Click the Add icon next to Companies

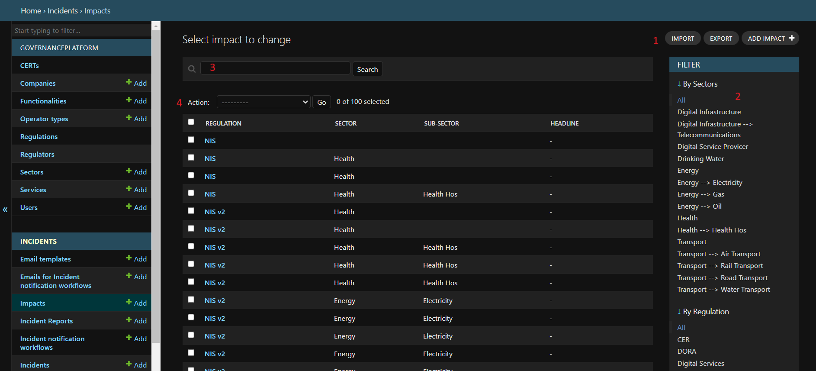pyautogui.click(x=129, y=82)
